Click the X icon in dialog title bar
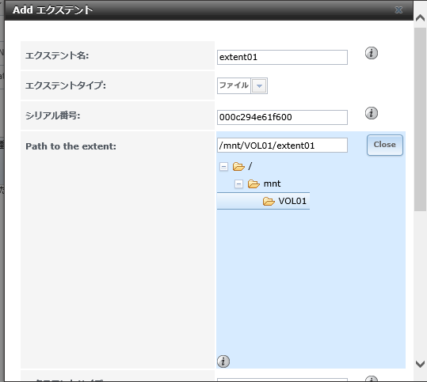Image resolution: width=427 pixels, height=382 pixels. point(398,10)
